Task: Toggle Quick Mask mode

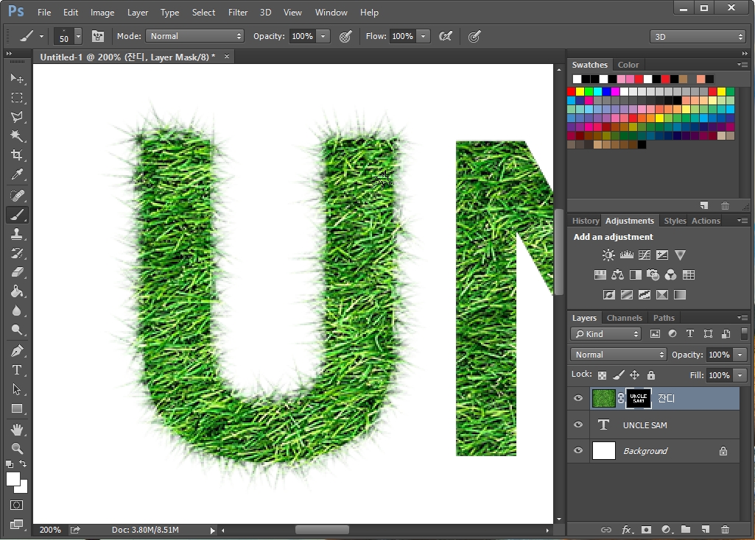Action: pyautogui.click(x=17, y=505)
